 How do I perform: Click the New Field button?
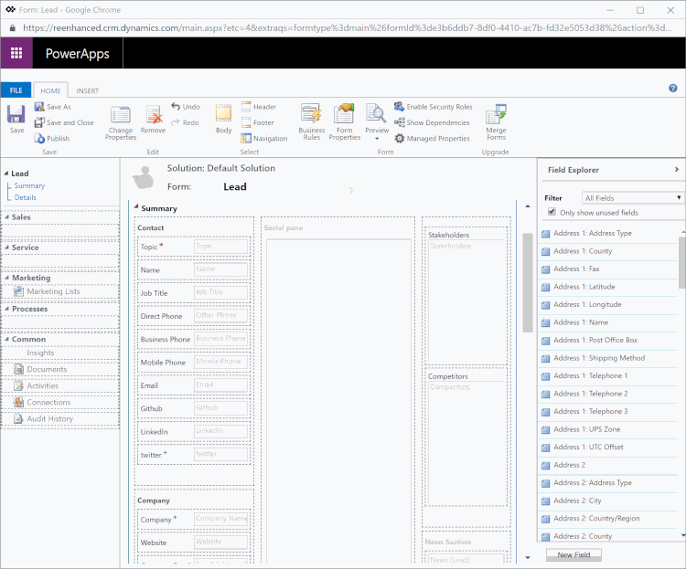tap(573, 555)
